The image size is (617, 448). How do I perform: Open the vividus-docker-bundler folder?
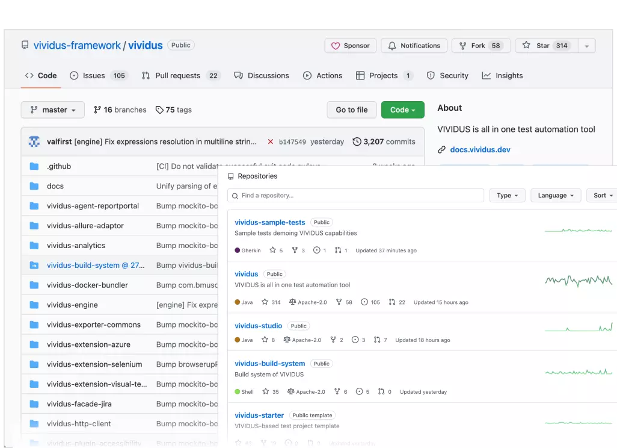pyautogui.click(x=87, y=285)
